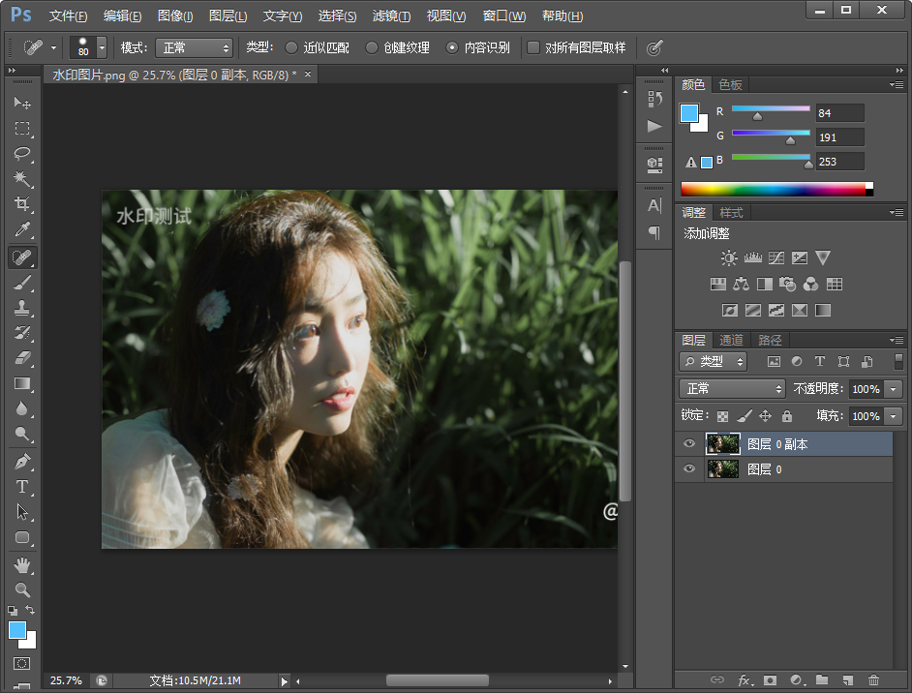Screen dimensions: 912x693
Task: Select the Horizontal Type tool
Action: pos(22,487)
